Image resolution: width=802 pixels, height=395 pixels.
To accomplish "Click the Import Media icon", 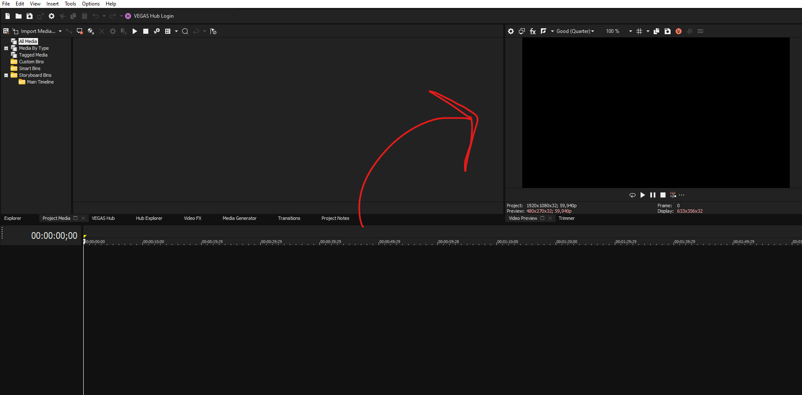I will click(16, 31).
